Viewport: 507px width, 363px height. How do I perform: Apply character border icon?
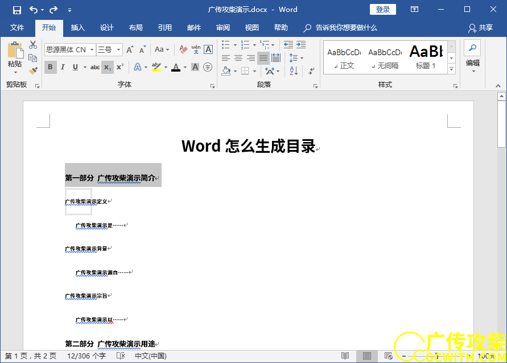pos(209,49)
